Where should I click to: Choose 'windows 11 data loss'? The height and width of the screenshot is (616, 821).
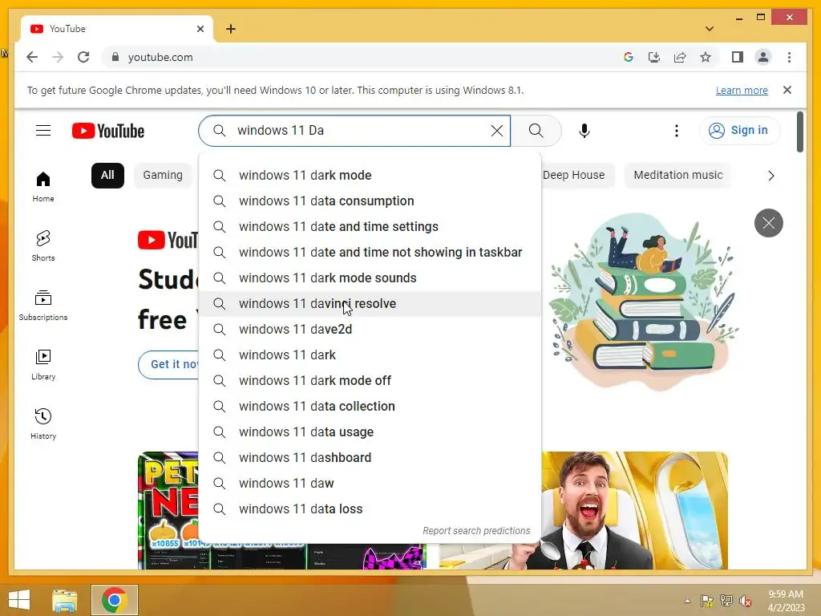tap(370, 509)
